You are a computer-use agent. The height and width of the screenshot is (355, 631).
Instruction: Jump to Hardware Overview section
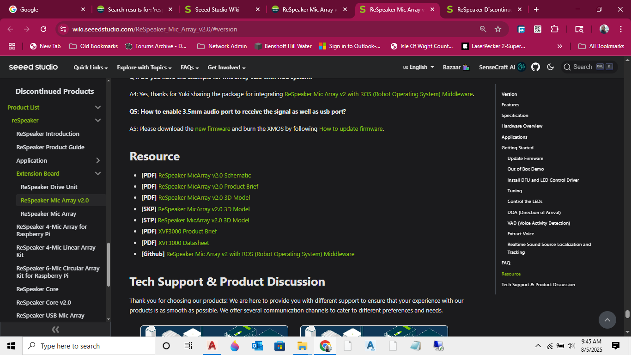pyautogui.click(x=522, y=126)
